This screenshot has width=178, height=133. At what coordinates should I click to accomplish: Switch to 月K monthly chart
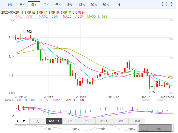(46, 5)
